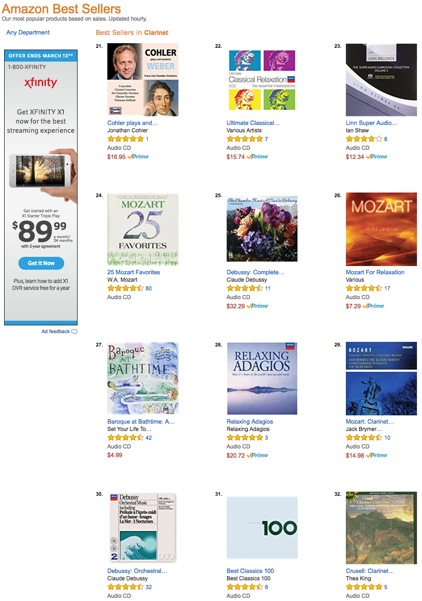The height and width of the screenshot is (601, 422).
Task: Open Debussy: Complete… title link
Action: click(255, 272)
